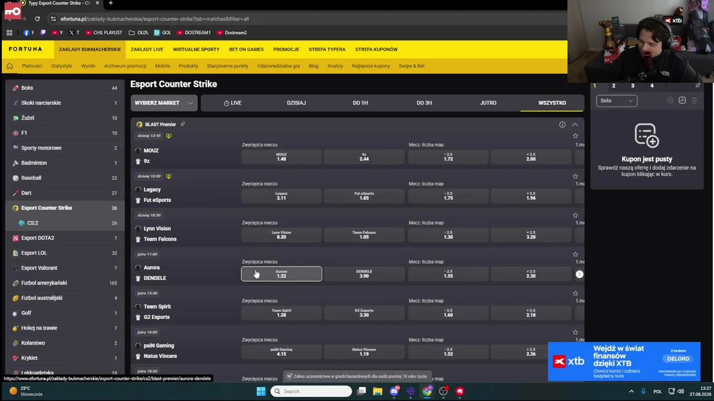Bet on DENDELE to win at 3.90
This screenshot has height=401, width=714.
tap(364, 274)
